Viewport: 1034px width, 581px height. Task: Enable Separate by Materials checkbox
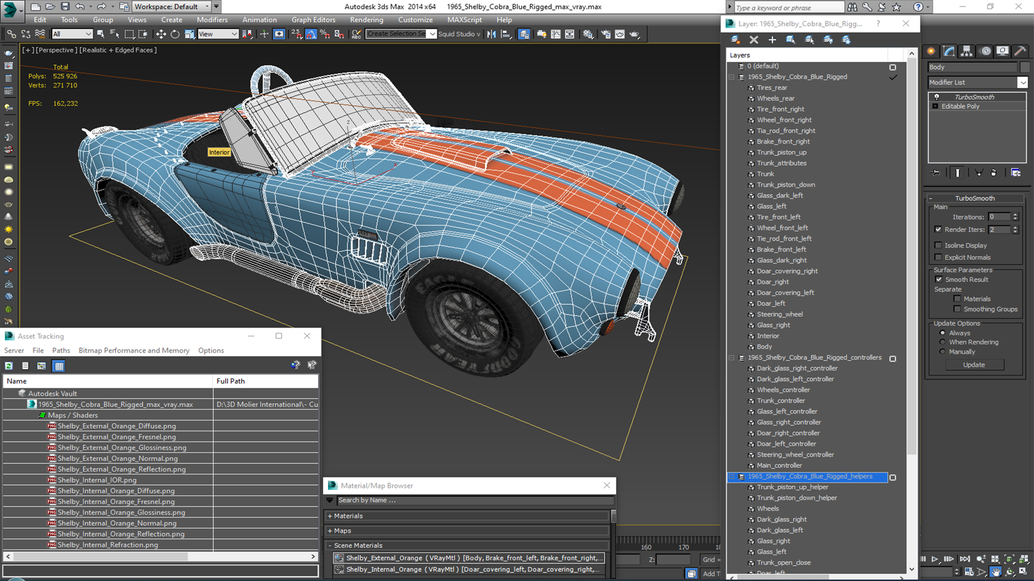click(958, 299)
